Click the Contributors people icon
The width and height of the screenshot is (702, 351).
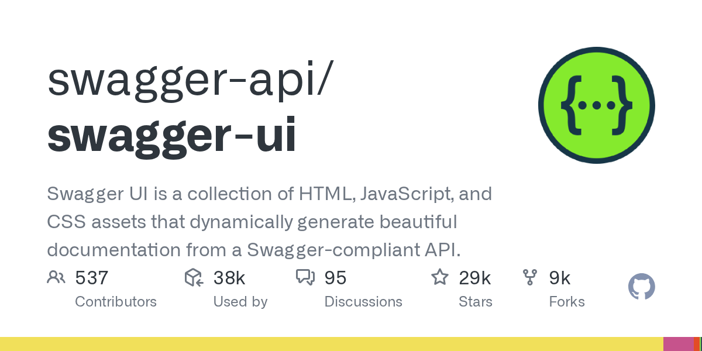coord(56,277)
